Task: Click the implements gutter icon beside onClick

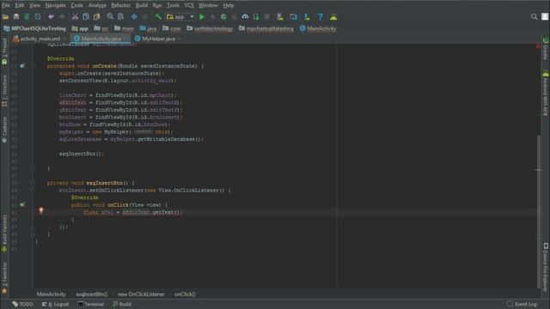Action: coord(22,204)
